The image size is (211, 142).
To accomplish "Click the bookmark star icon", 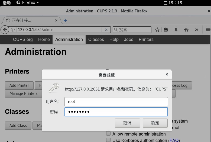I will pos(157,30).
